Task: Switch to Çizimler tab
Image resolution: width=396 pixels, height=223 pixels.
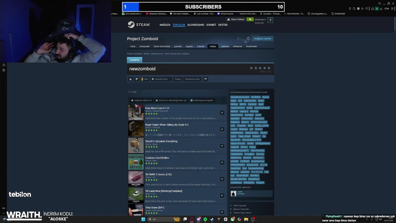Action: click(x=178, y=46)
